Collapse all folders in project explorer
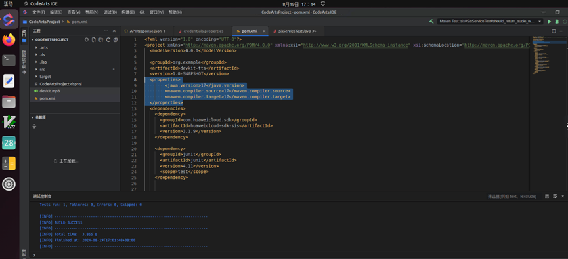 pyautogui.click(x=115, y=40)
